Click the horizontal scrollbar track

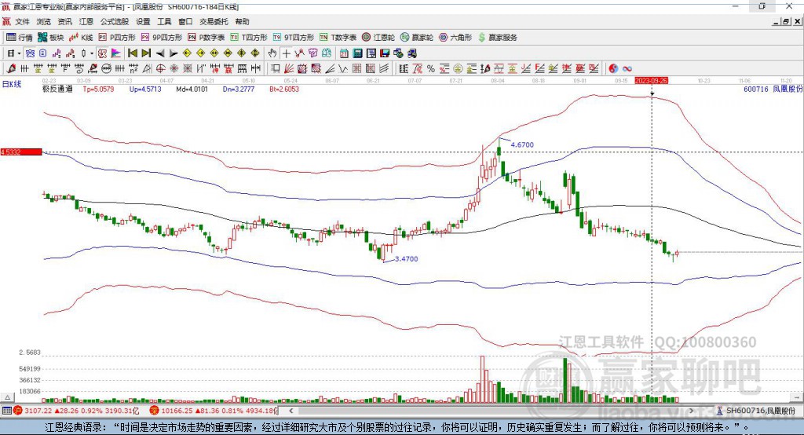point(492,411)
